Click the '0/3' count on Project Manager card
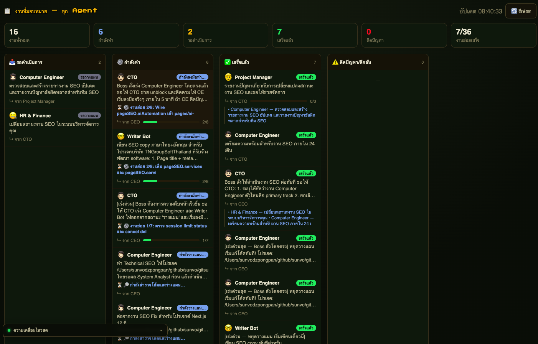This screenshot has height=344, width=538. click(x=313, y=101)
